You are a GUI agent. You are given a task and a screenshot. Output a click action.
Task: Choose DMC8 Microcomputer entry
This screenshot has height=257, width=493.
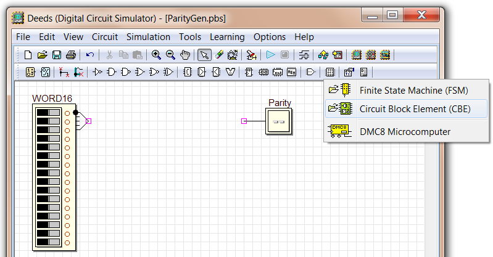[406, 132]
